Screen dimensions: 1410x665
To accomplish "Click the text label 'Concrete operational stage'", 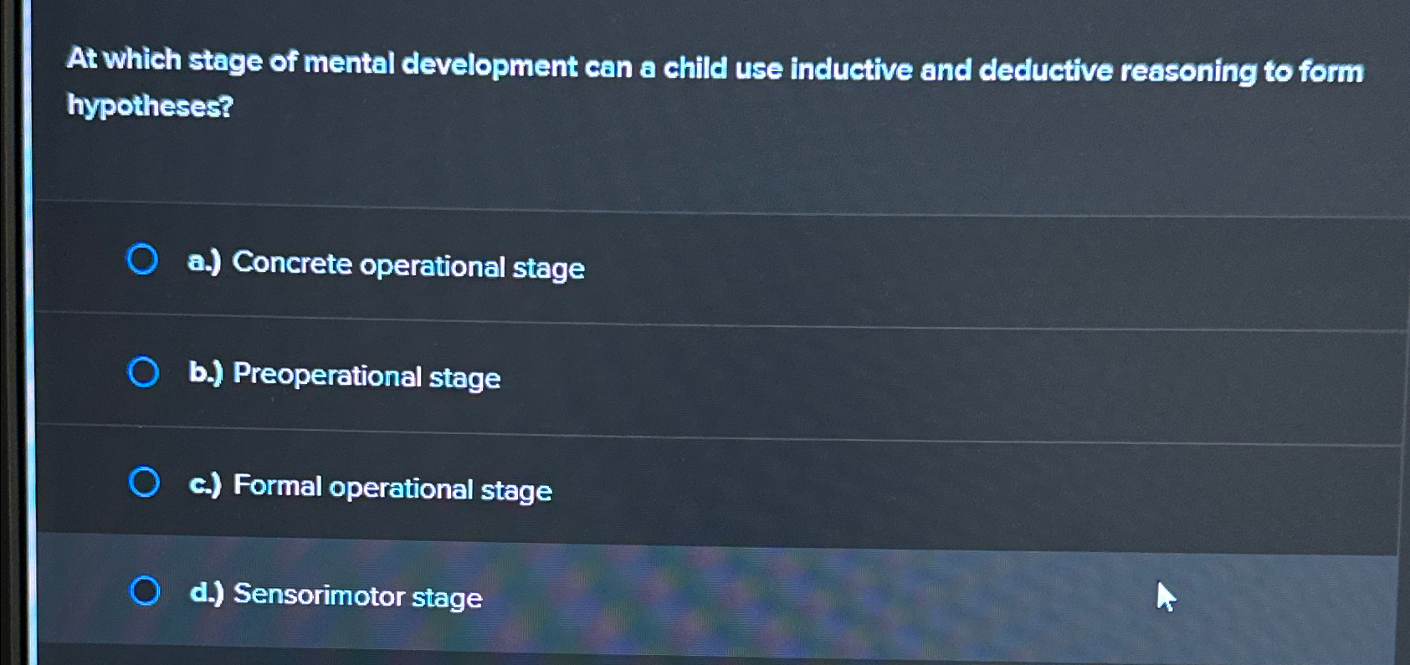I will click(x=408, y=266).
